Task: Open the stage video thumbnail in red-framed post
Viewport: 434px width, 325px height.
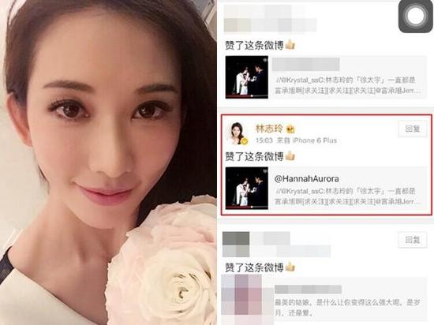Action: (247, 188)
